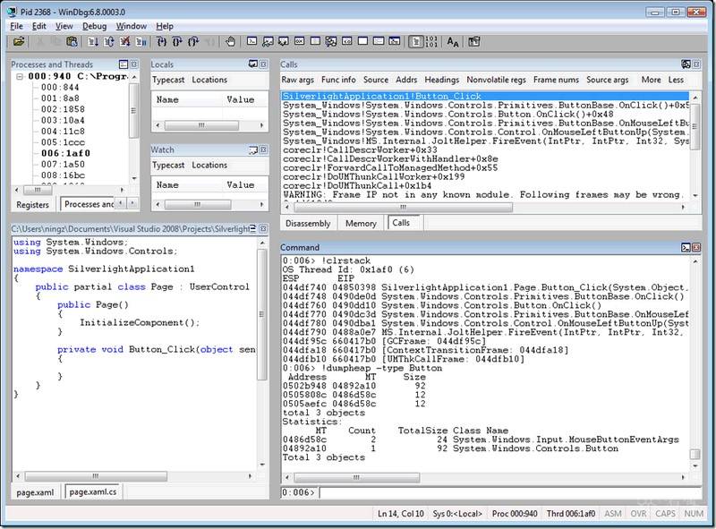Viewport: 716px width, 529px height.
Task: Open the Command window via toolbar icon
Action: coord(251,41)
